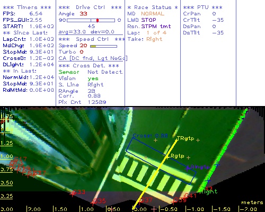Click the NORMAL mode value
This screenshot has height=212, width=265.
point(153,14)
